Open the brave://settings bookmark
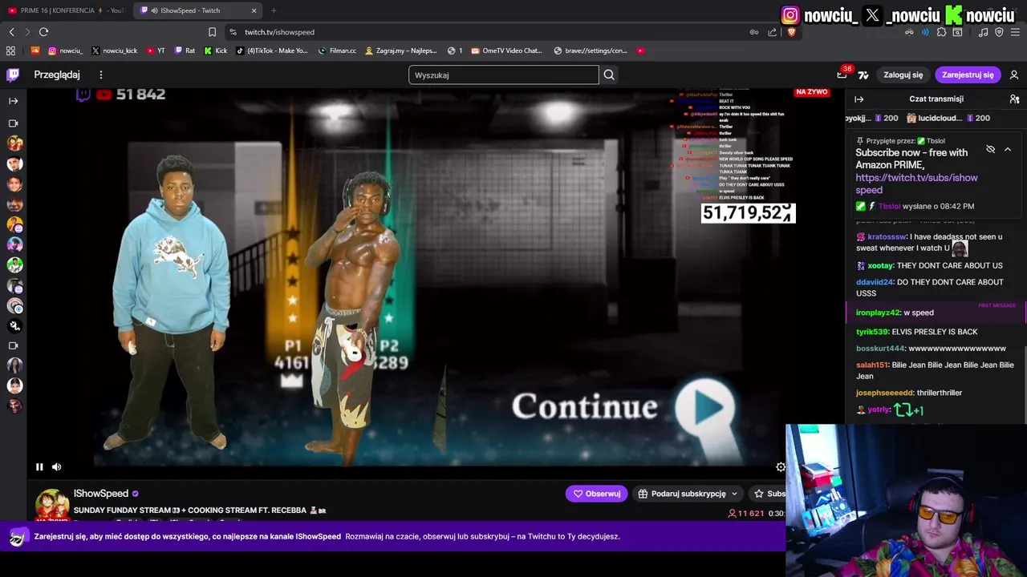This screenshot has width=1027, height=577. click(x=591, y=50)
